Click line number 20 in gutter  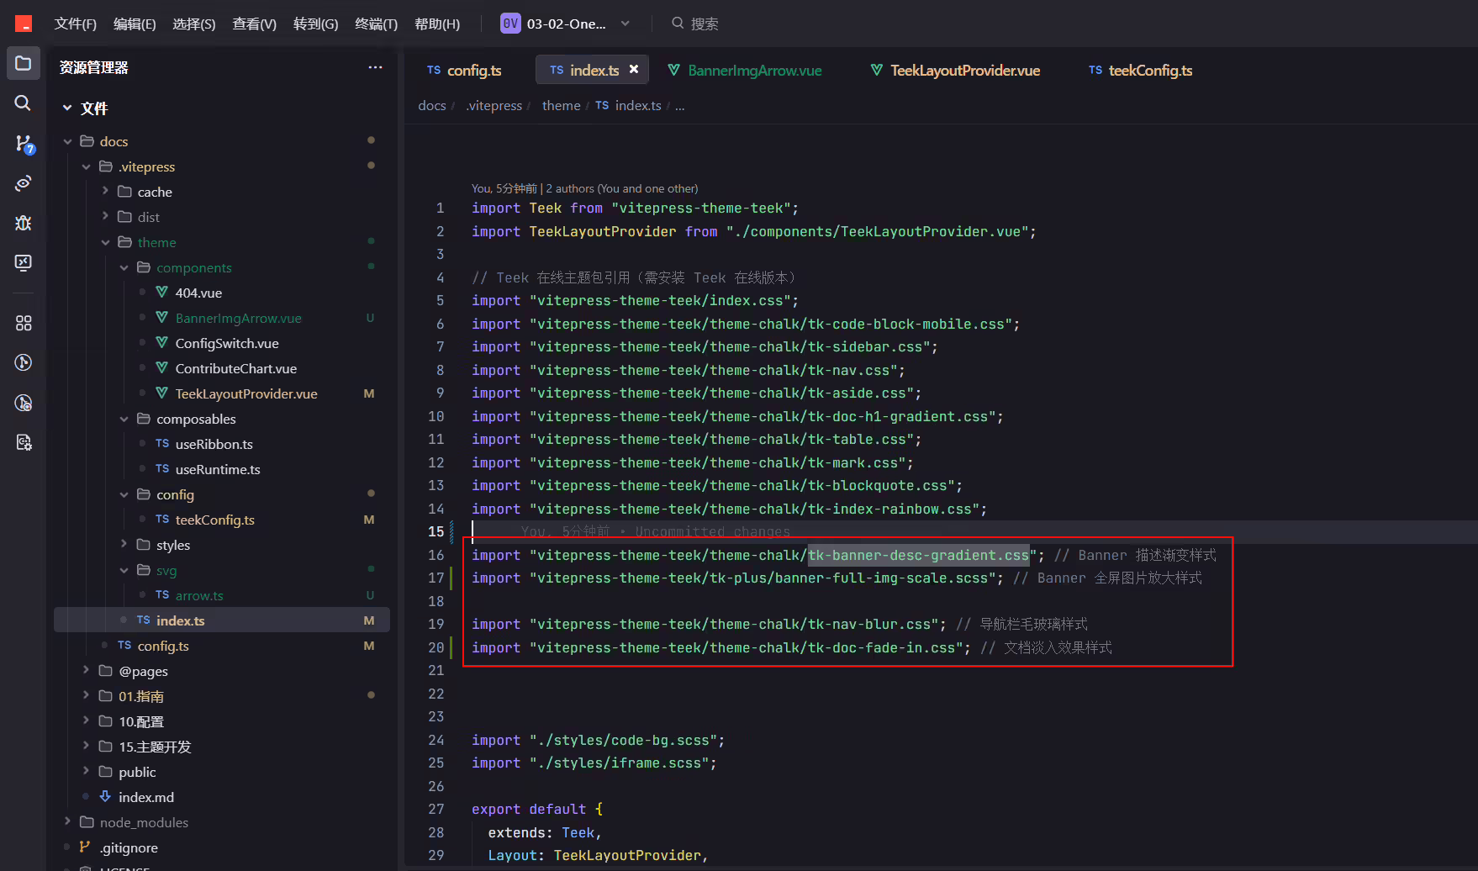point(435,647)
